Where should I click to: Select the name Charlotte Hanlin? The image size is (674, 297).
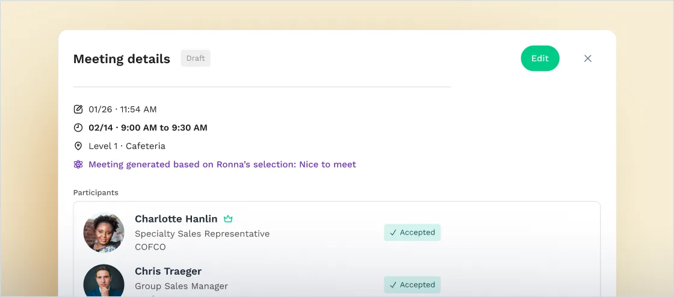[x=176, y=219]
